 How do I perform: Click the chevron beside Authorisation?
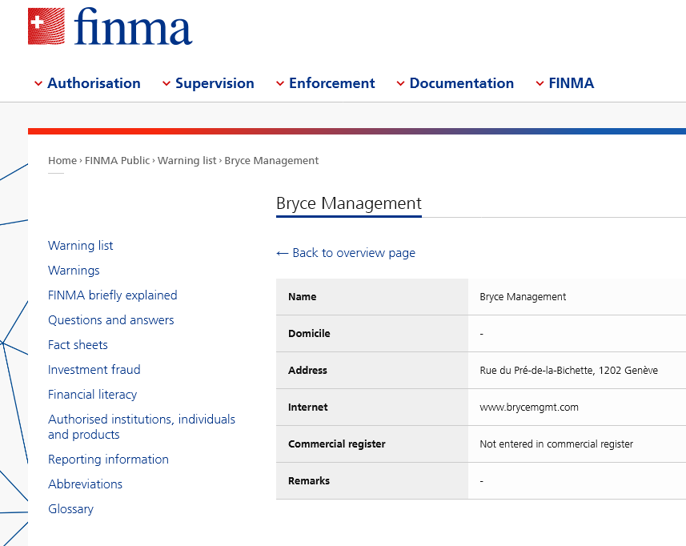coord(38,83)
